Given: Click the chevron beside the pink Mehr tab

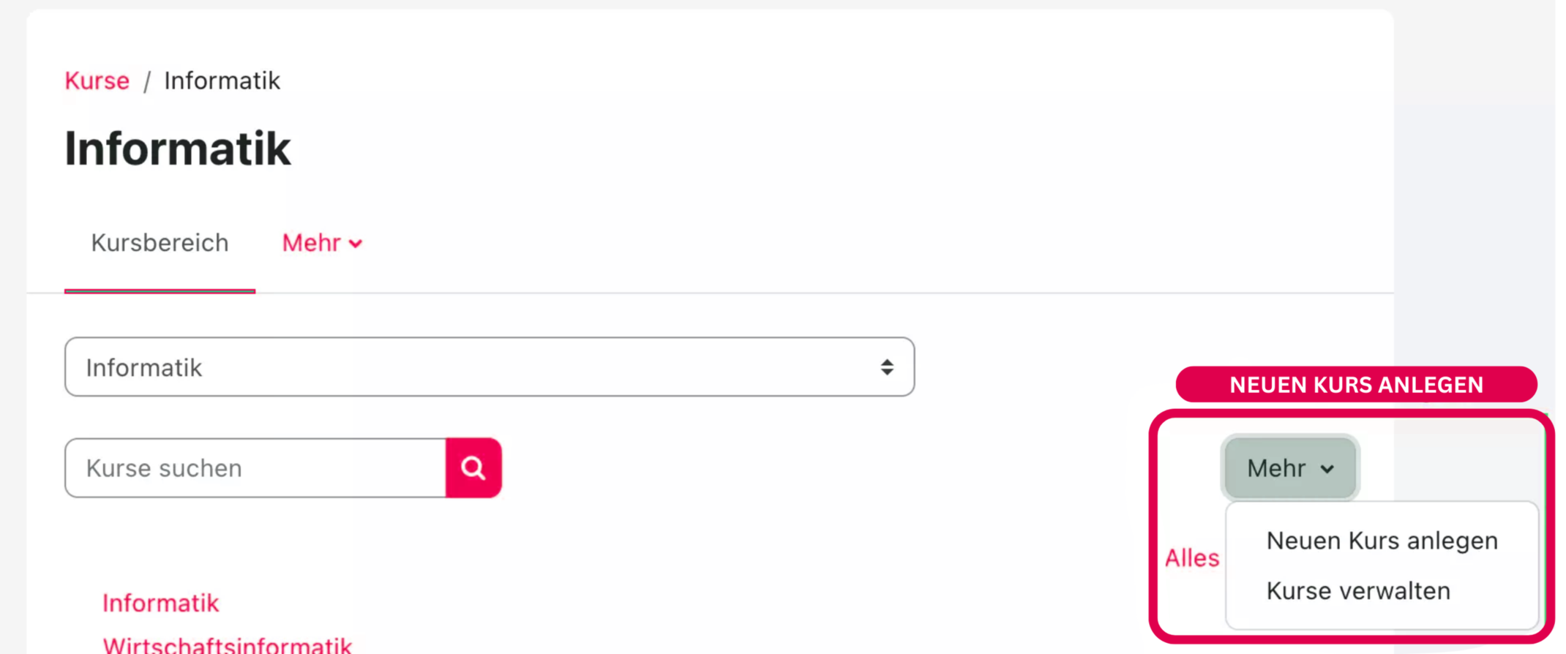Looking at the screenshot, I should (x=356, y=244).
